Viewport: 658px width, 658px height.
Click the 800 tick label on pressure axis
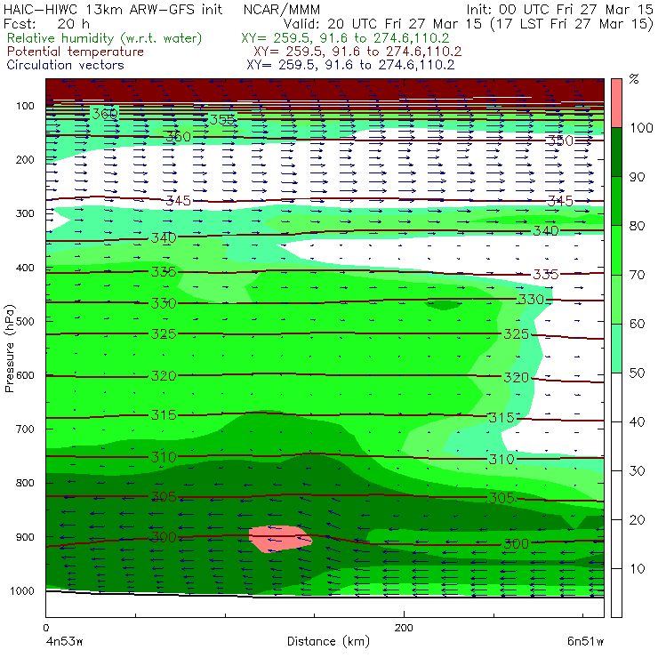tap(25, 483)
